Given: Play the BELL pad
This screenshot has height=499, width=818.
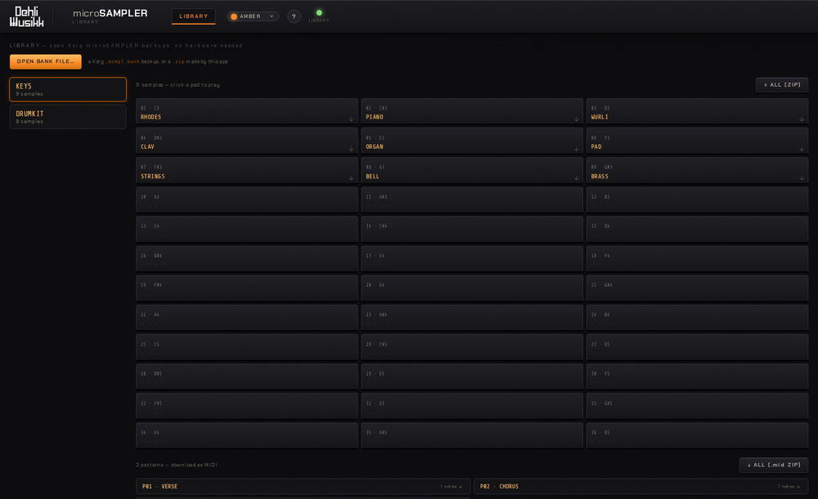Looking at the screenshot, I should [x=472, y=171].
